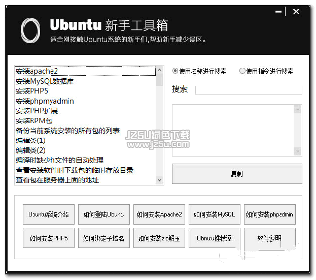Viewport: 316px width, 280px height.
Task: Select 查看安装软件时下载包的临时存放目录 item
Action: pyautogui.click(x=85, y=170)
